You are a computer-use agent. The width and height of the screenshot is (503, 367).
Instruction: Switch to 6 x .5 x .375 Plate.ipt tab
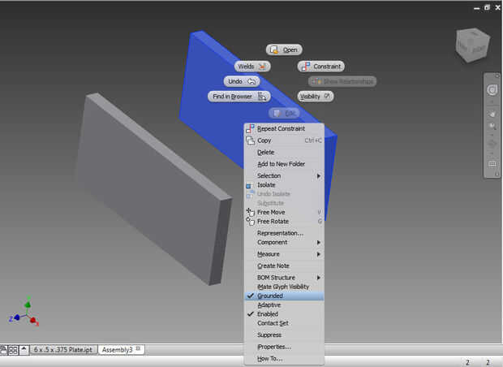pyautogui.click(x=63, y=350)
